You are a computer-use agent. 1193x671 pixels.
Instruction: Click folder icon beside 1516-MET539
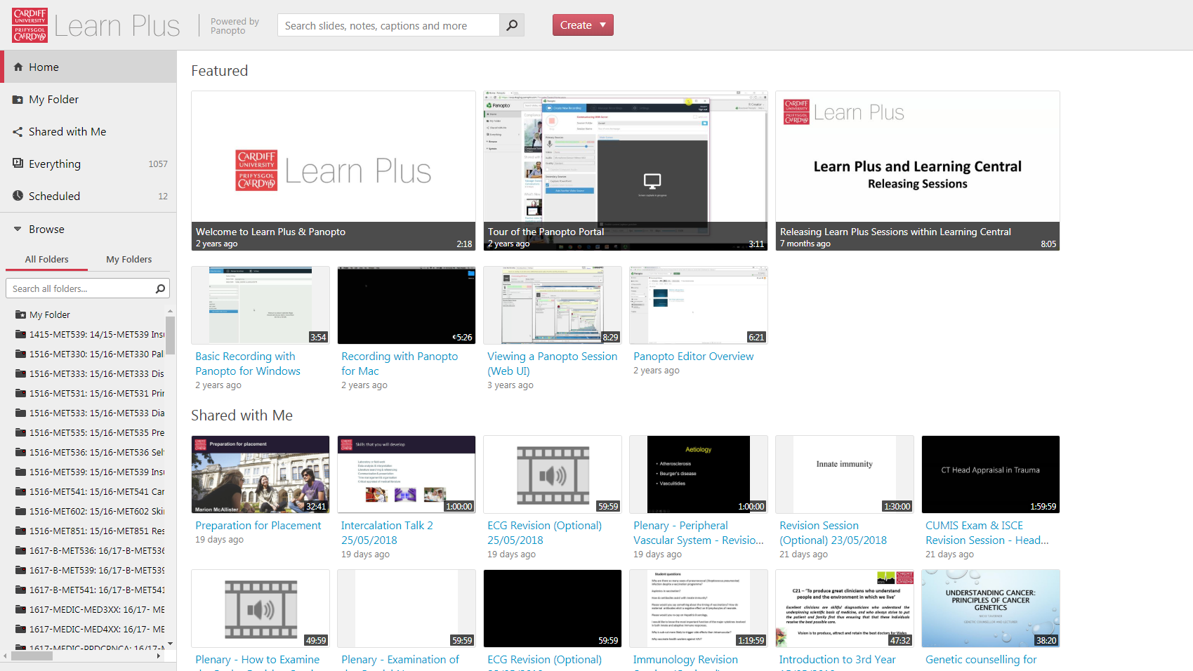pos(20,472)
